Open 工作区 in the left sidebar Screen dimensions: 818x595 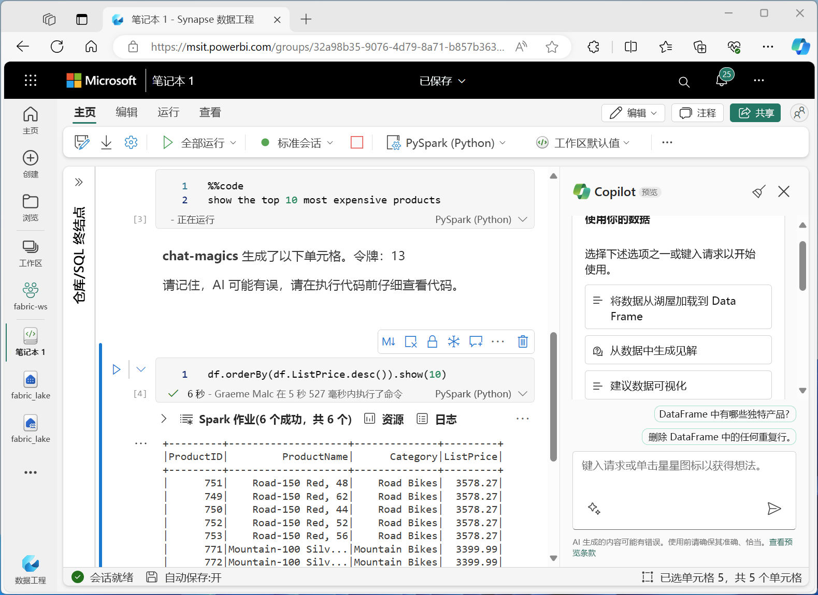(31, 253)
